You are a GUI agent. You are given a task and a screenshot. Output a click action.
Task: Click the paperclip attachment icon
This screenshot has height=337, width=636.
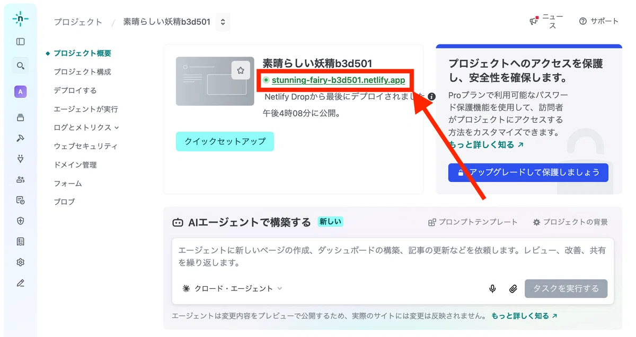tap(513, 288)
